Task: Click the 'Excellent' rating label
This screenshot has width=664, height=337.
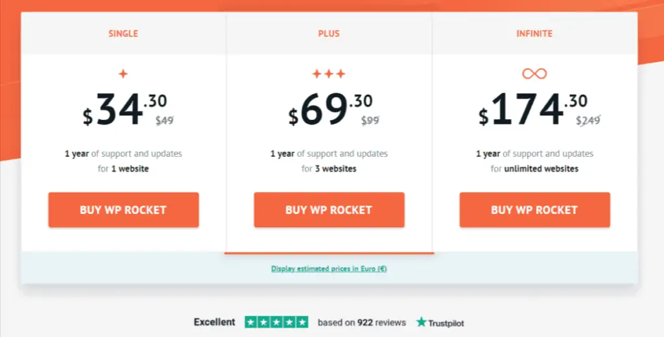Action: (214, 322)
